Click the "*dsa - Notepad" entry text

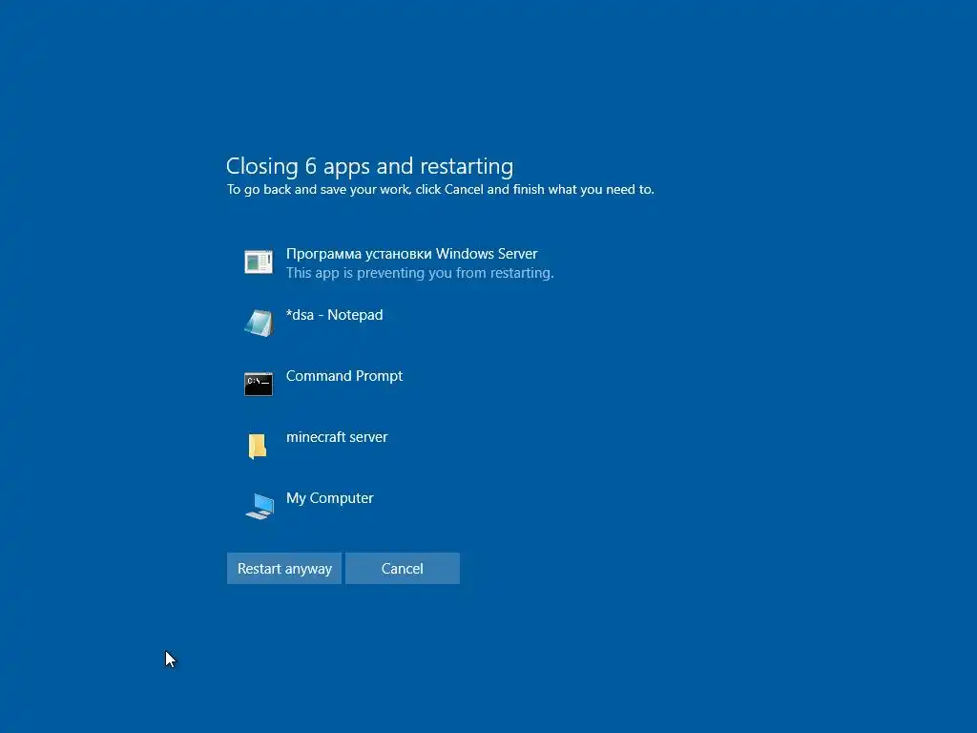click(x=335, y=315)
